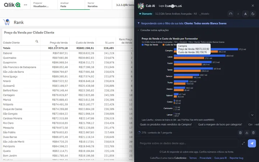Viewport: 259px width, 162px height.
Task: Click the Fortril supplier label in chart
Action: pos(170,63)
